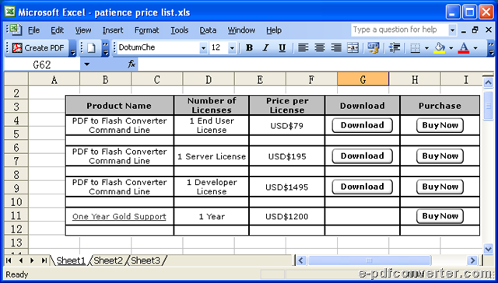The width and height of the screenshot is (498, 283).
Task: Switch to the Sheet2 tab
Action: [x=108, y=260]
